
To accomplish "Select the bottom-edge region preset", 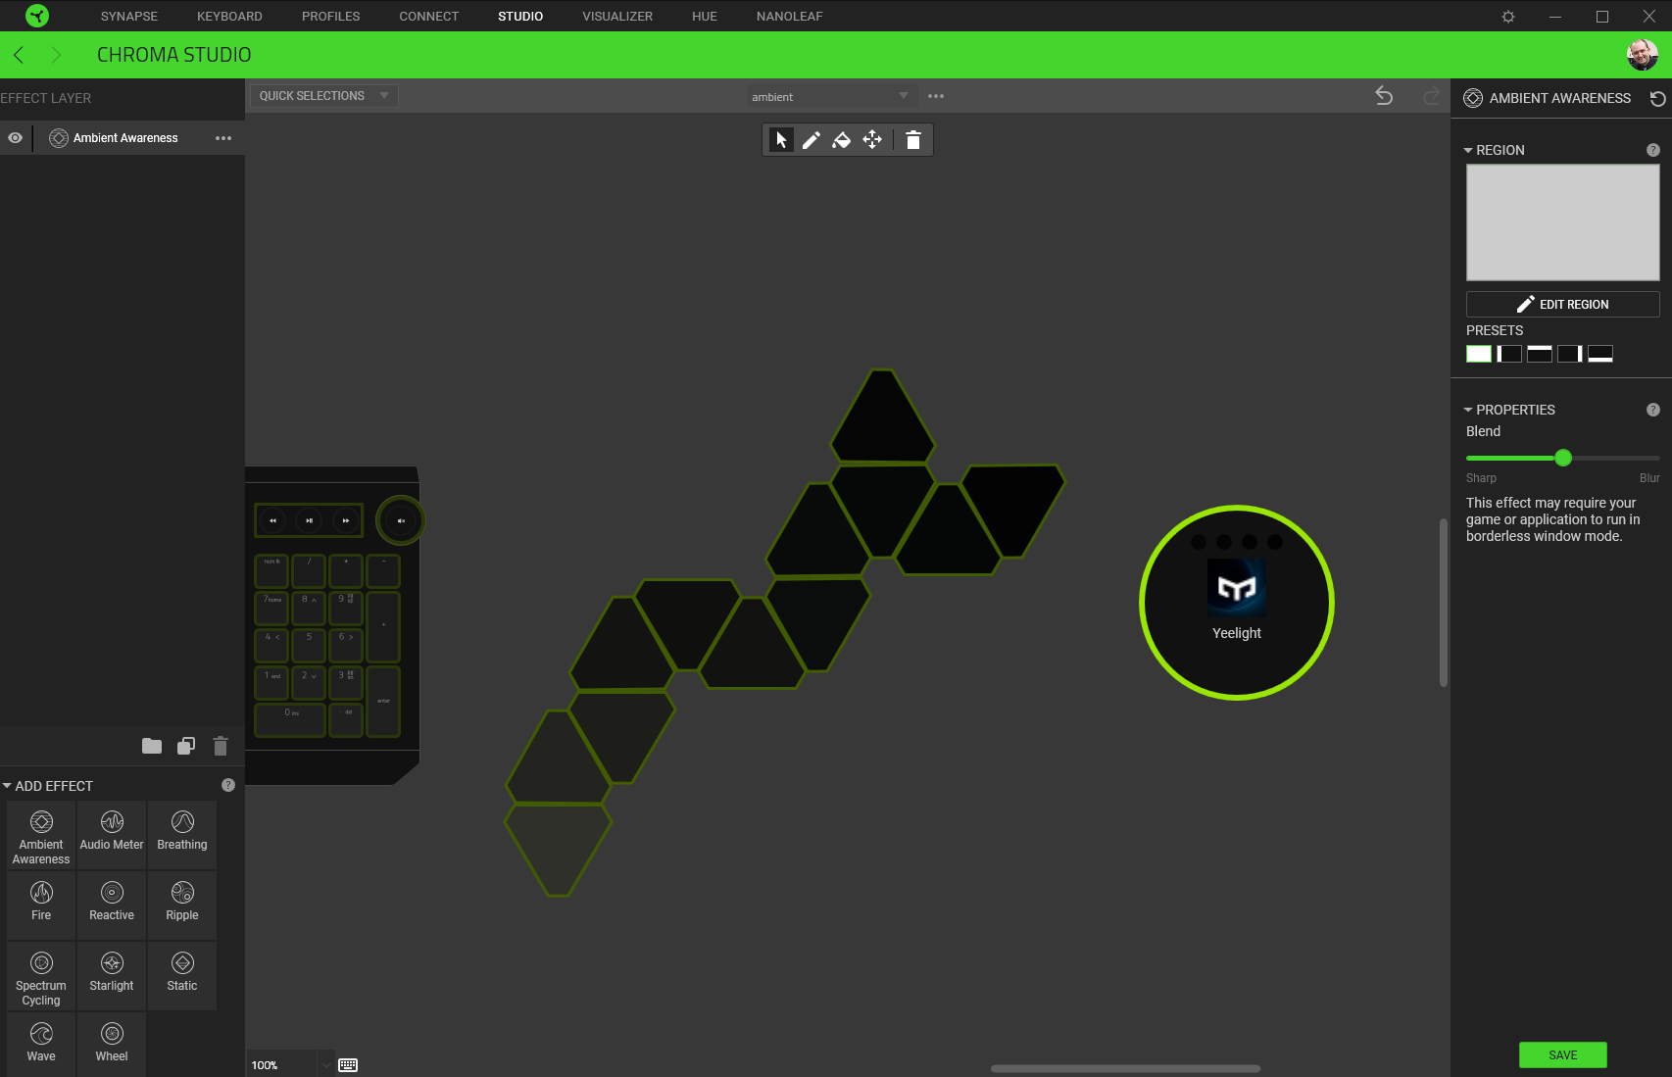I will pos(1600,354).
